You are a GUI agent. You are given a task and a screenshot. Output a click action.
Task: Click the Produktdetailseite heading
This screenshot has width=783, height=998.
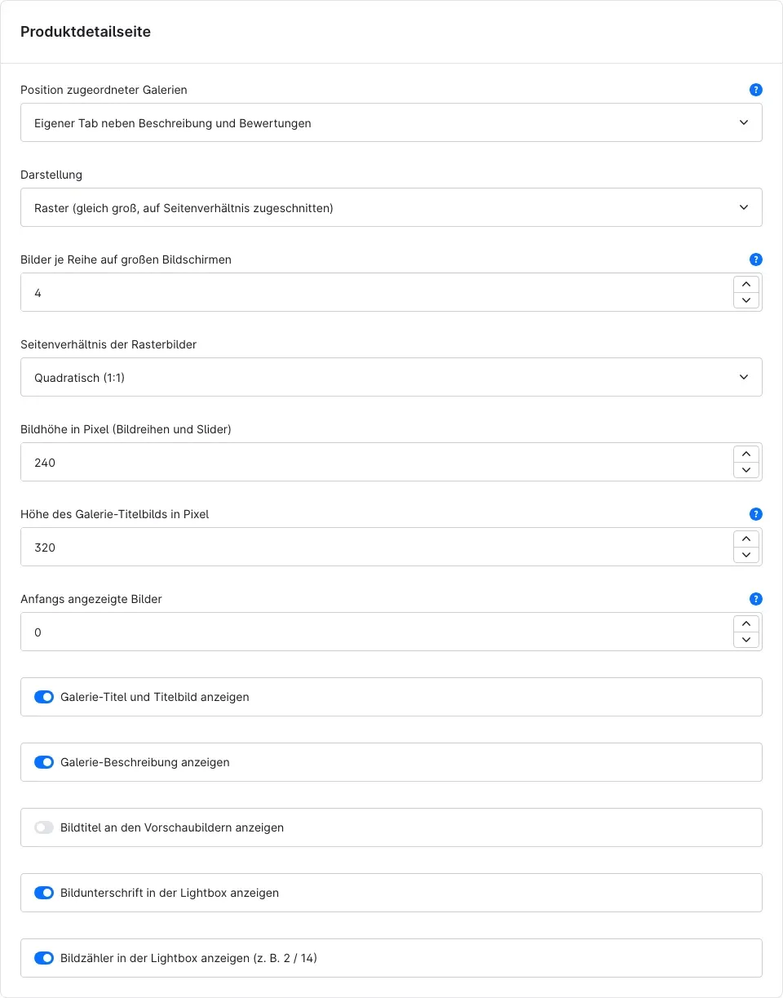(x=86, y=32)
